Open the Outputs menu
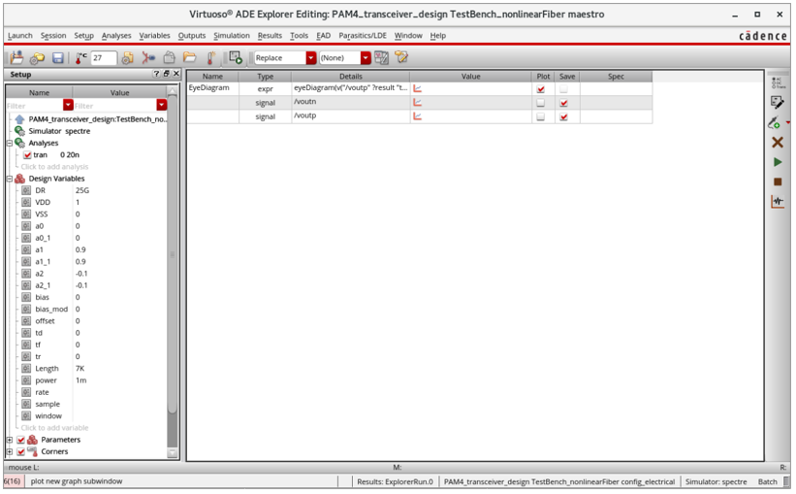This screenshot has height=494, width=796. pos(191,36)
